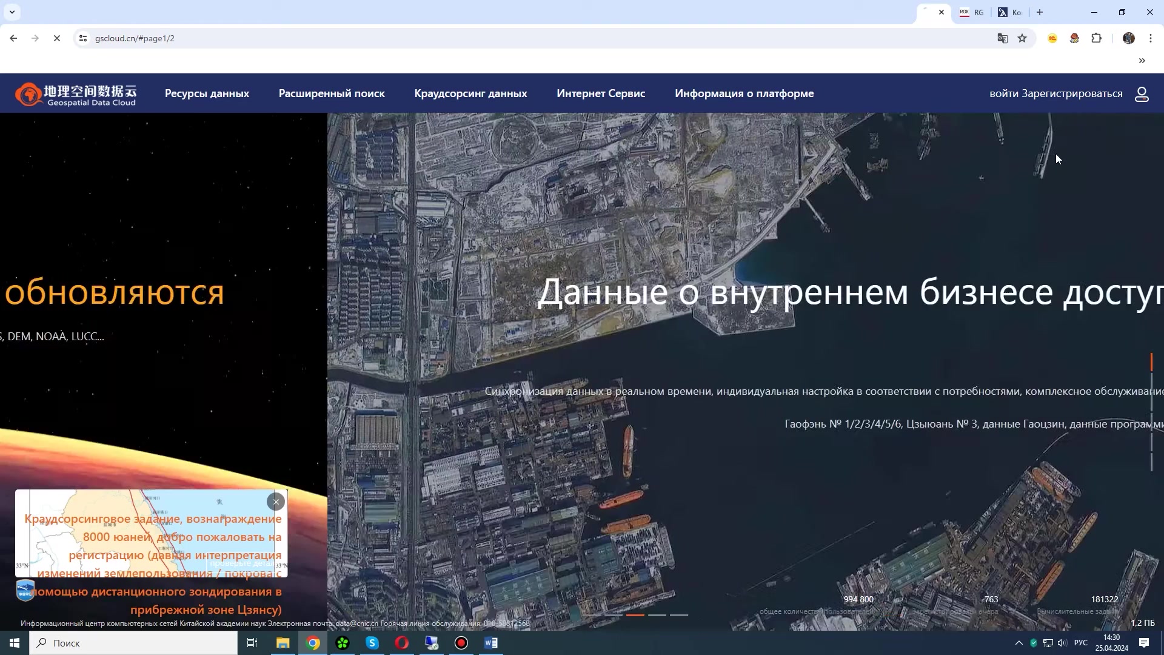The image size is (1164, 655).
Task: Open File Explorer from the taskbar
Action: click(283, 643)
